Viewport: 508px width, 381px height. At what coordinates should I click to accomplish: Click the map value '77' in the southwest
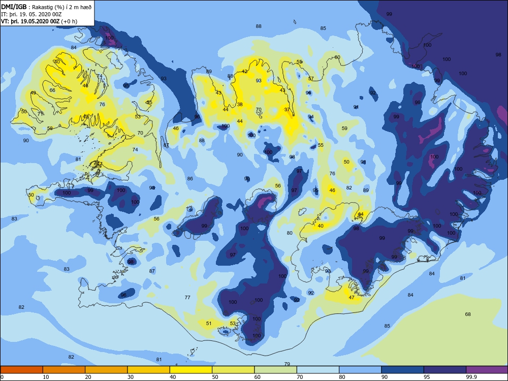pyautogui.click(x=187, y=297)
